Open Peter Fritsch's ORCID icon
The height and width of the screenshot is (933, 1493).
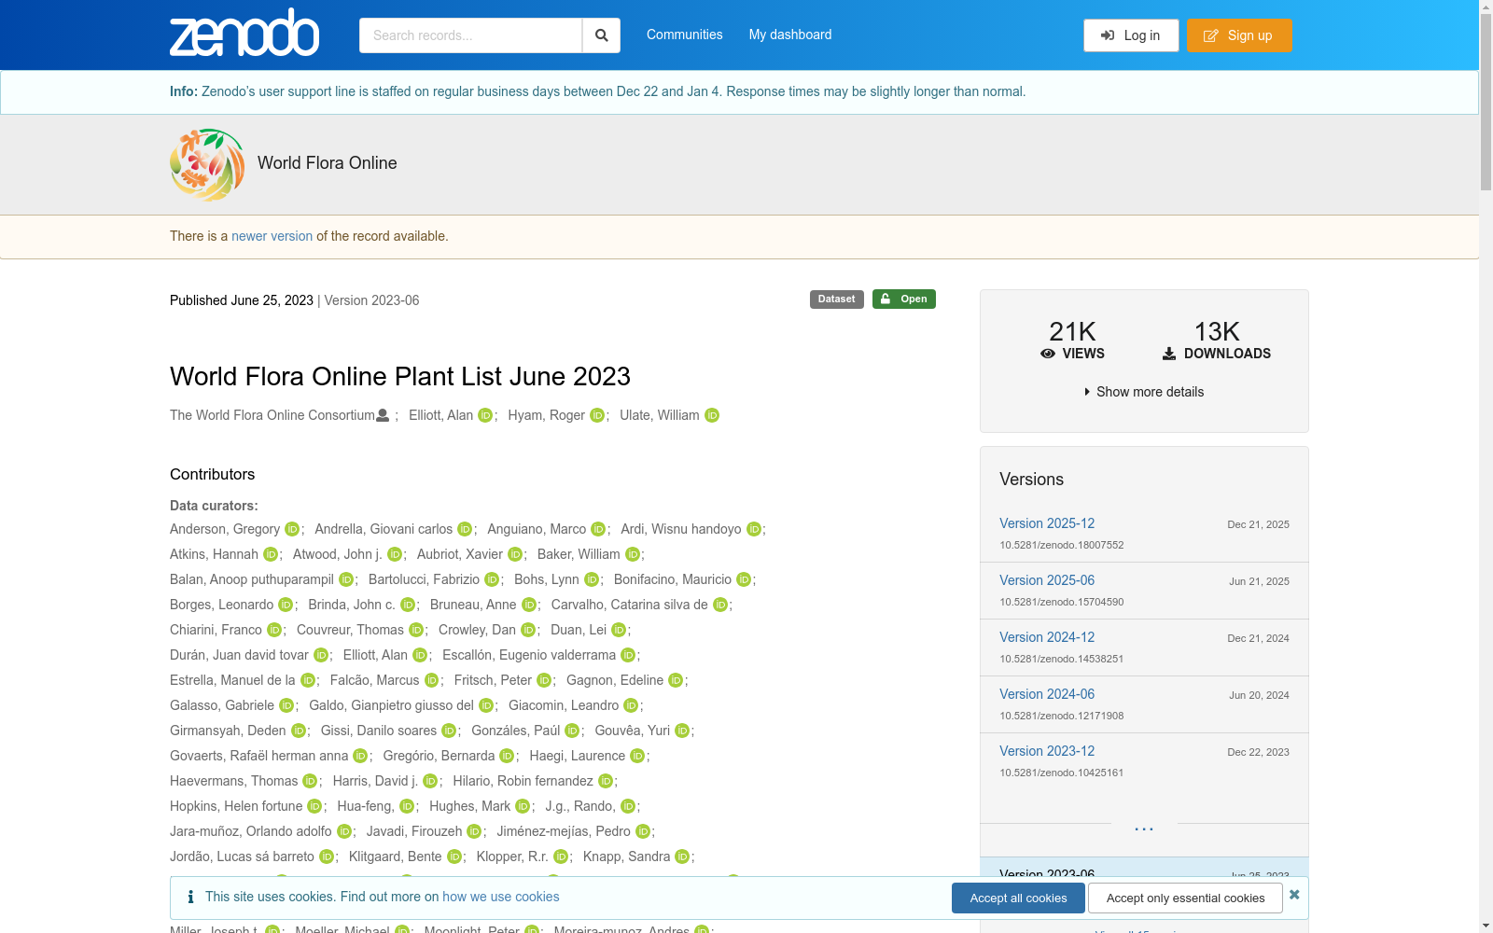click(544, 680)
